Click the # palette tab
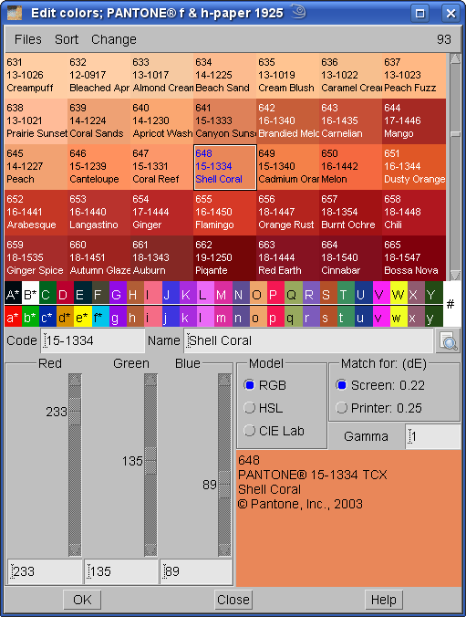 [x=451, y=304]
